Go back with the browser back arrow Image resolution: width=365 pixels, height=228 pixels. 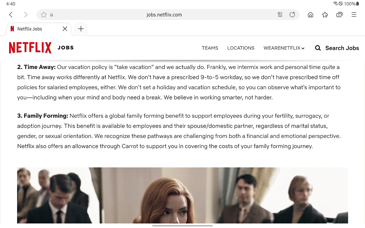pos(11,15)
